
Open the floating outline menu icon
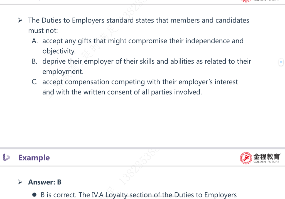(x=281, y=62)
